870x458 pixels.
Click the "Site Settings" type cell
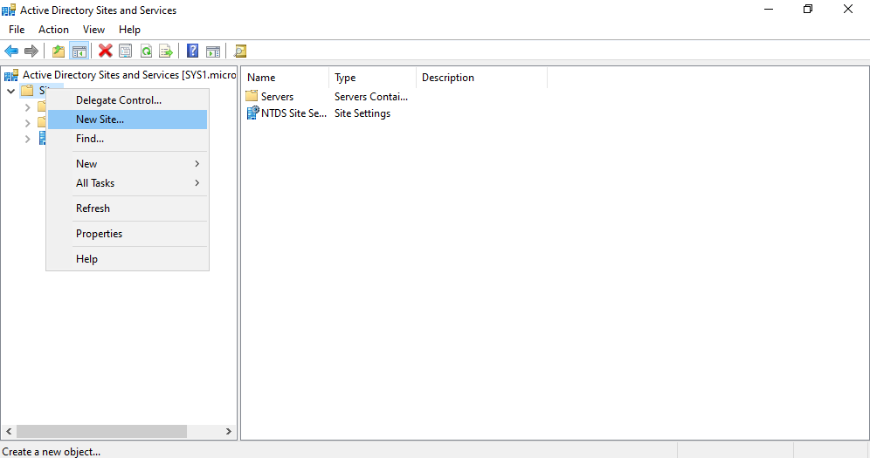[362, 113]
